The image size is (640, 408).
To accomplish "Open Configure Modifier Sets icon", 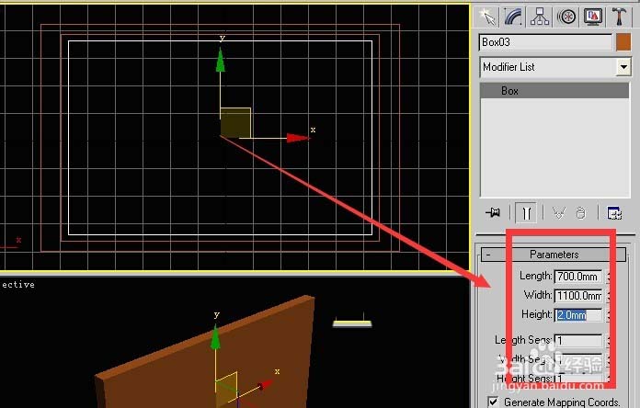I will pos(614,212).
